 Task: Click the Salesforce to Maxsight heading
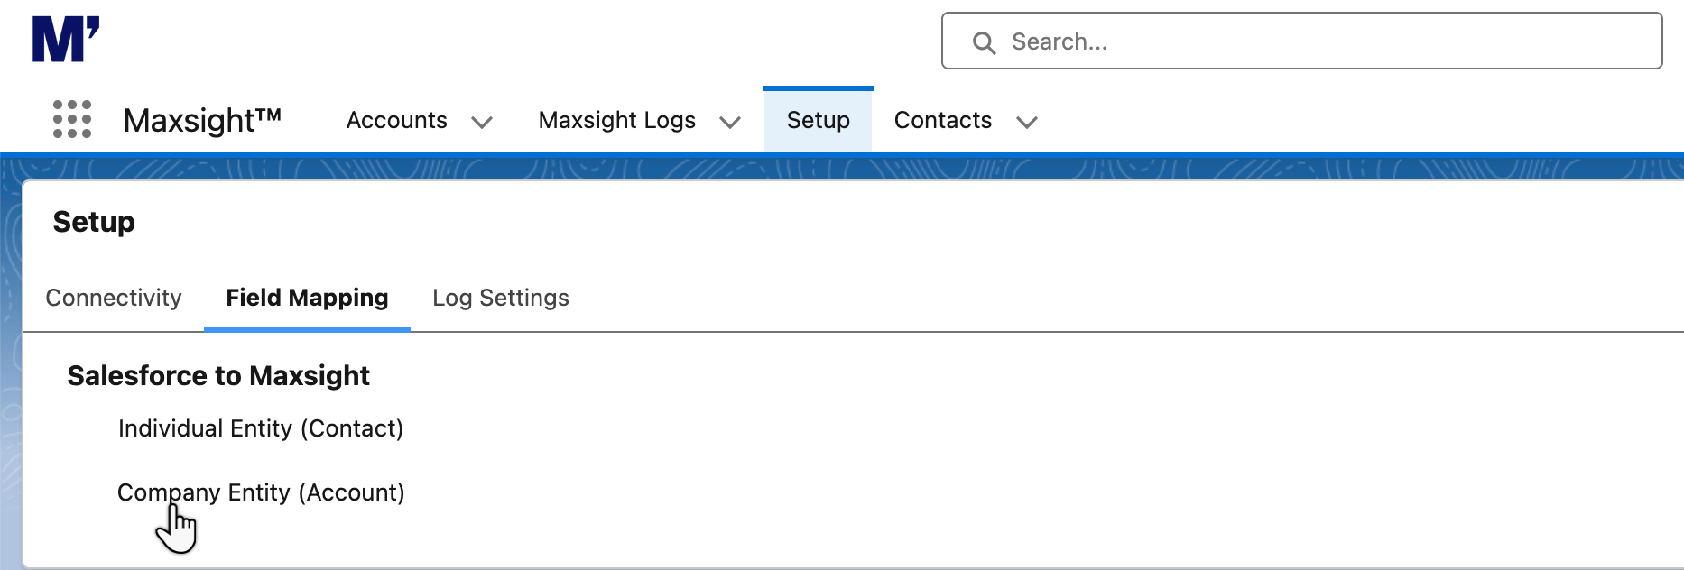click(218, 376)
